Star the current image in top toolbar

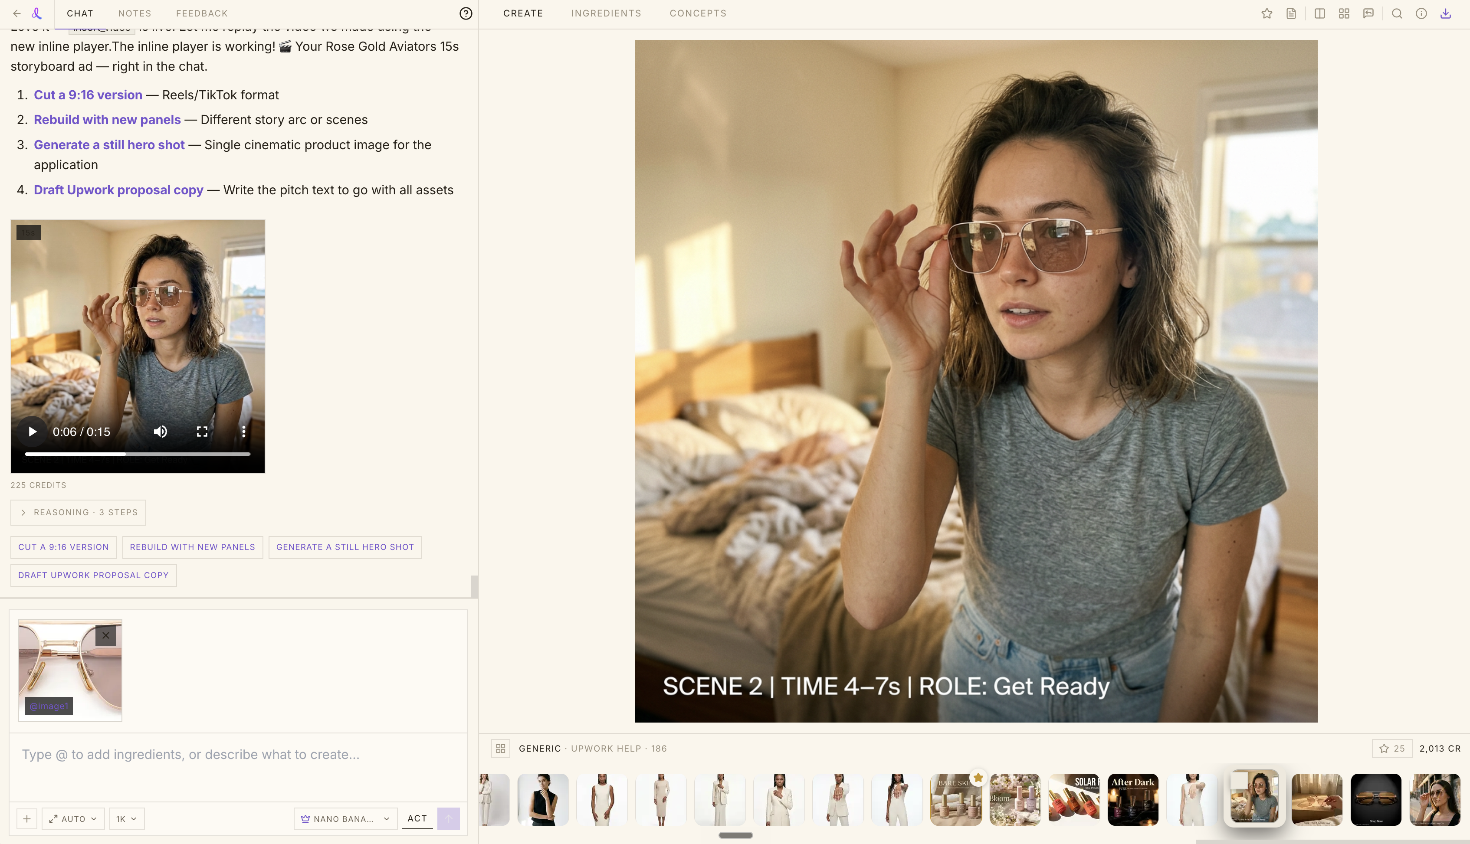click(x=1267, y=13)
